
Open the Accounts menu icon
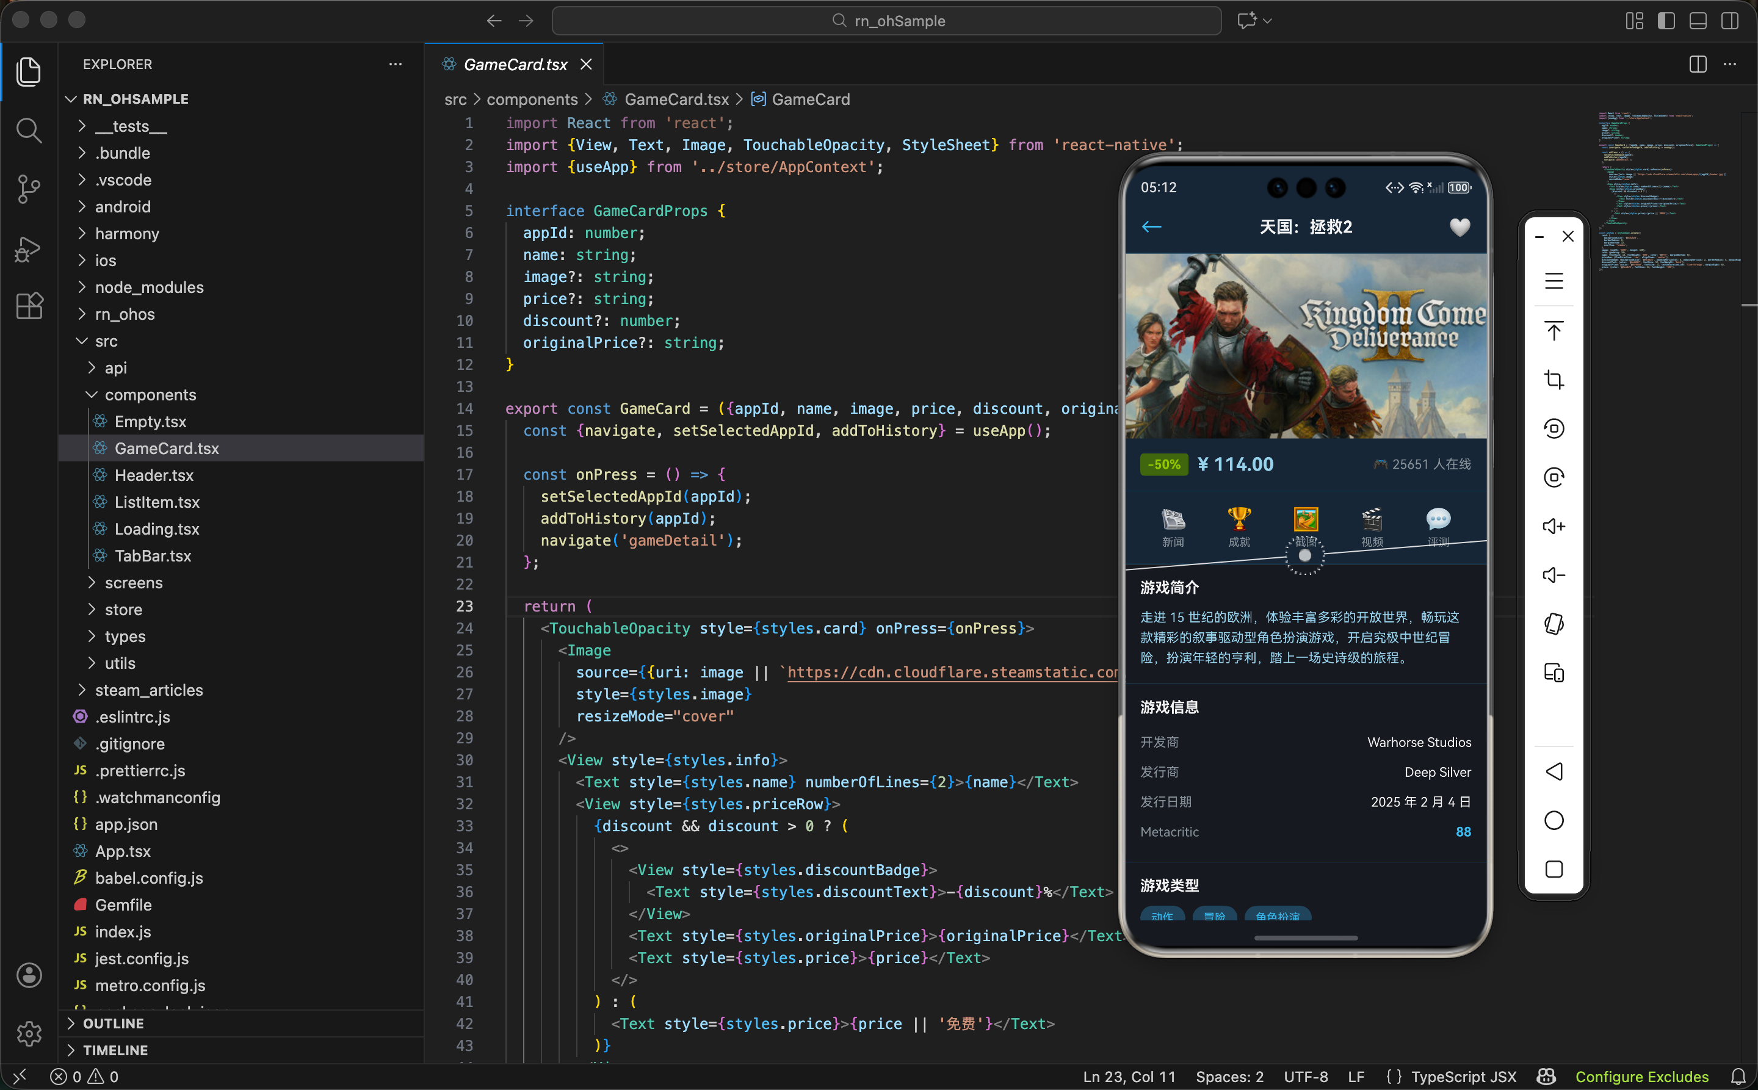point(29,975)
